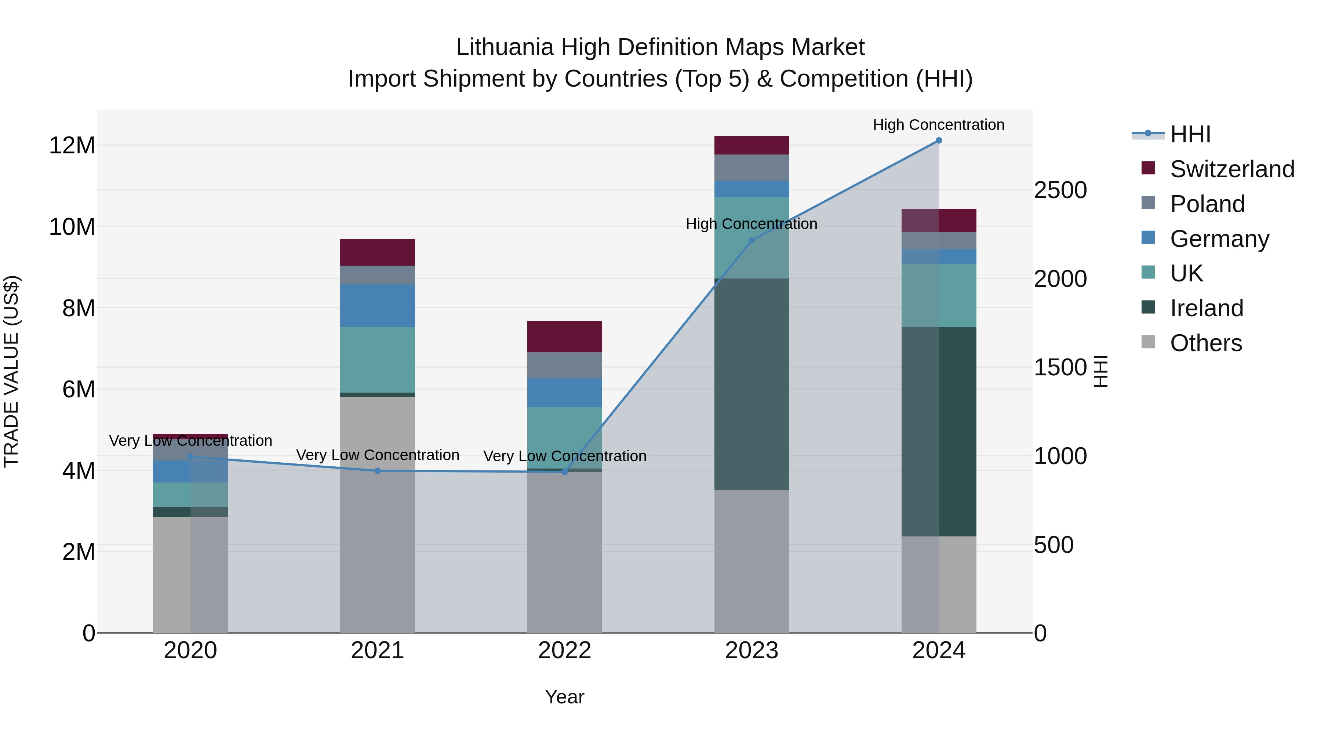Click the 2000 tick on HHI axis
Viewport: 1321px width, 743px height.
tap(1060, 279)
